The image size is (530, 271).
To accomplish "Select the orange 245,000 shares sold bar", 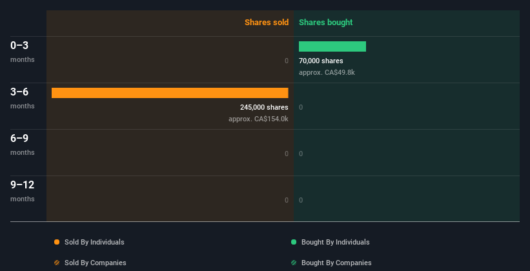I will pos(170,93).
